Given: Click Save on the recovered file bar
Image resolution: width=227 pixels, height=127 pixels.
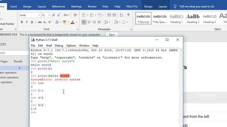Looking at the screenshot, I should (112, 35).
